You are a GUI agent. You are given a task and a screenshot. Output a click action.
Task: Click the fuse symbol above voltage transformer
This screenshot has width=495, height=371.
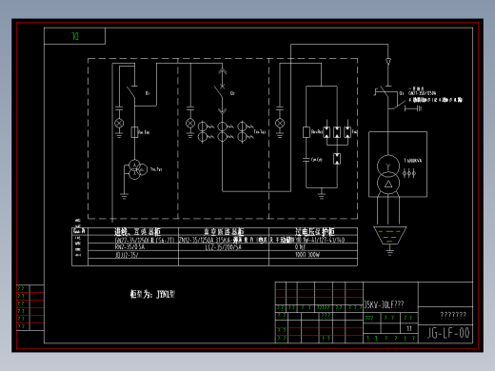(134, 132)
